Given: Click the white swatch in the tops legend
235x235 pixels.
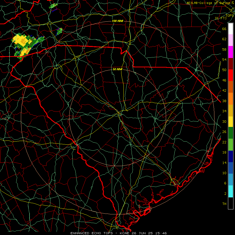Looking at the screenshot, I should (231, 29).
